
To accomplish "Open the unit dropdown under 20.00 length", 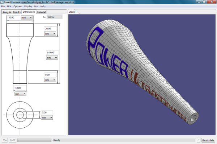I will [50, 34].
